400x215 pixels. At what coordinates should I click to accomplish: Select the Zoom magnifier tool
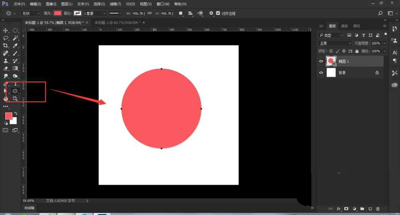pyautogui.click(x=15, y=99)
